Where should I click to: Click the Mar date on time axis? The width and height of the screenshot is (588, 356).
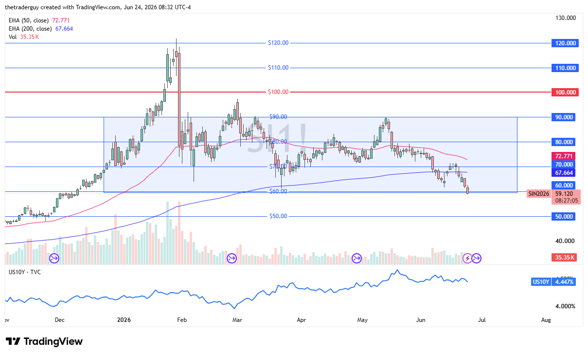point(237,320)
